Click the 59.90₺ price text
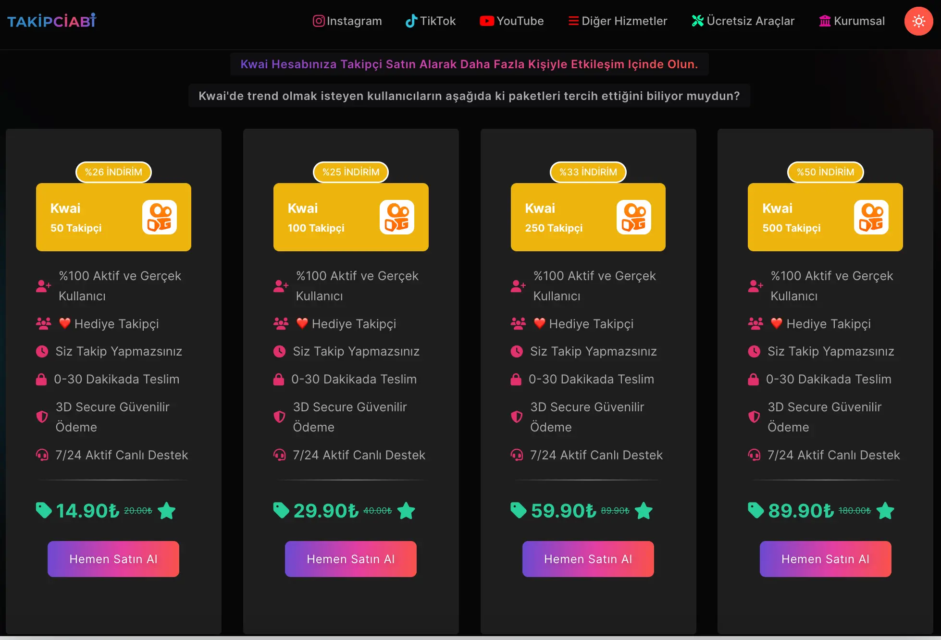The image size is (941, 640). (564, 511)
